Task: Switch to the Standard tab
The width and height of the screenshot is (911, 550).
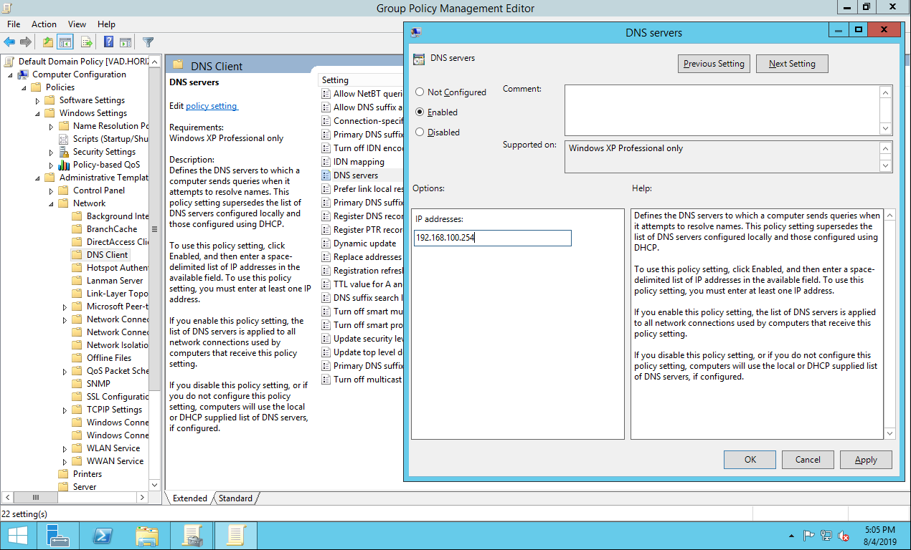Action: (x=235, y=498)
